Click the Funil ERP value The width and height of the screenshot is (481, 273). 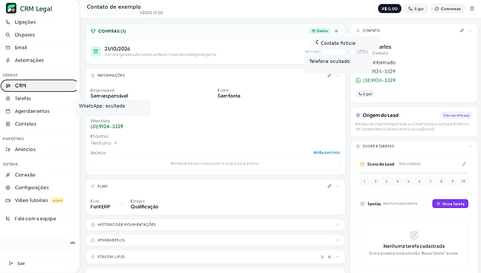100,207
